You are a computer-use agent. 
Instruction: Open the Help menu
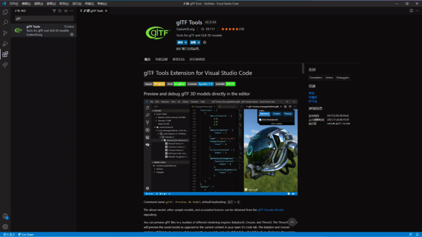coord(102,4)
